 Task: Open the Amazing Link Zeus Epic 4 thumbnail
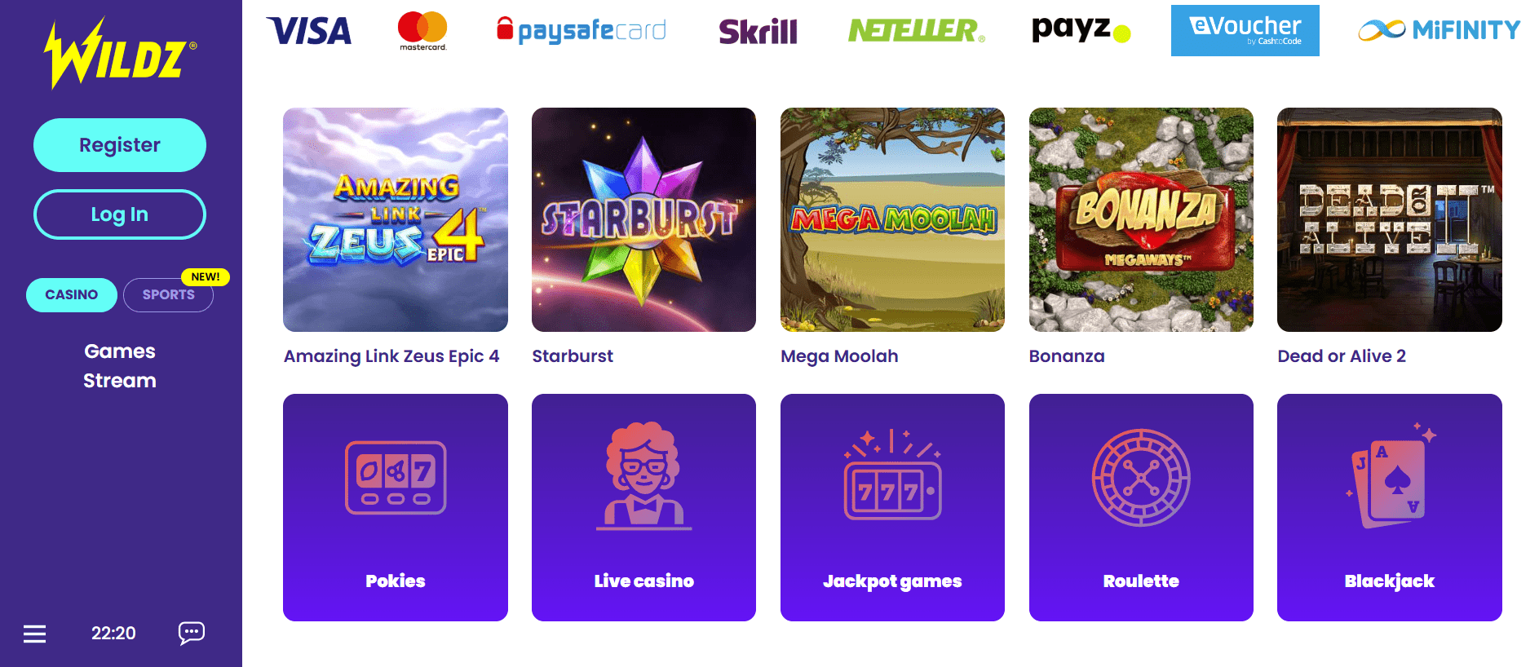click(396, 219)
